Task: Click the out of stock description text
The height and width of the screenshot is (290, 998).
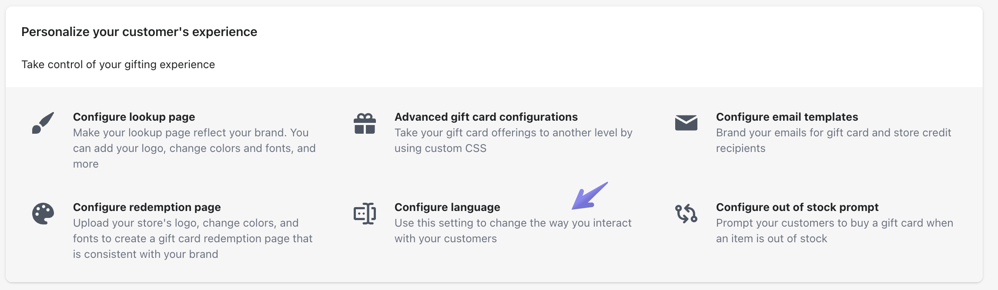Action: [834, 231]
